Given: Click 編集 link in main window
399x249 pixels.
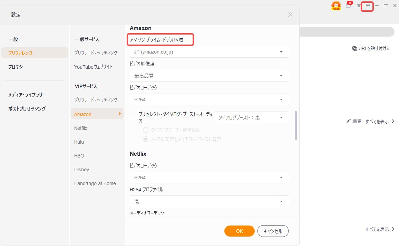Looking at the screenshot, I should click(x=357, y=121).
